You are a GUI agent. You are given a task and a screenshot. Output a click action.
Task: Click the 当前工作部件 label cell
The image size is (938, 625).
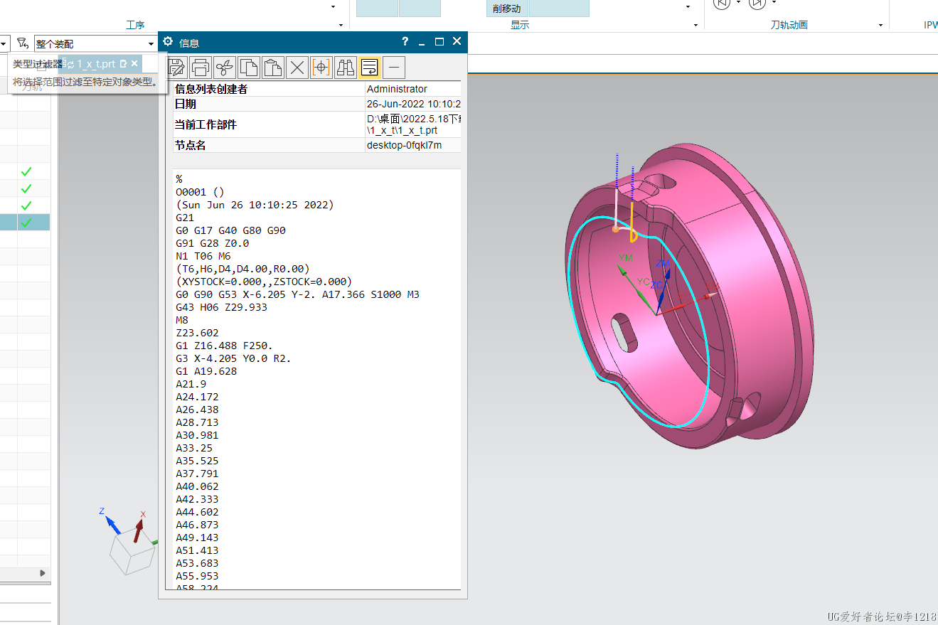(269, 124)
